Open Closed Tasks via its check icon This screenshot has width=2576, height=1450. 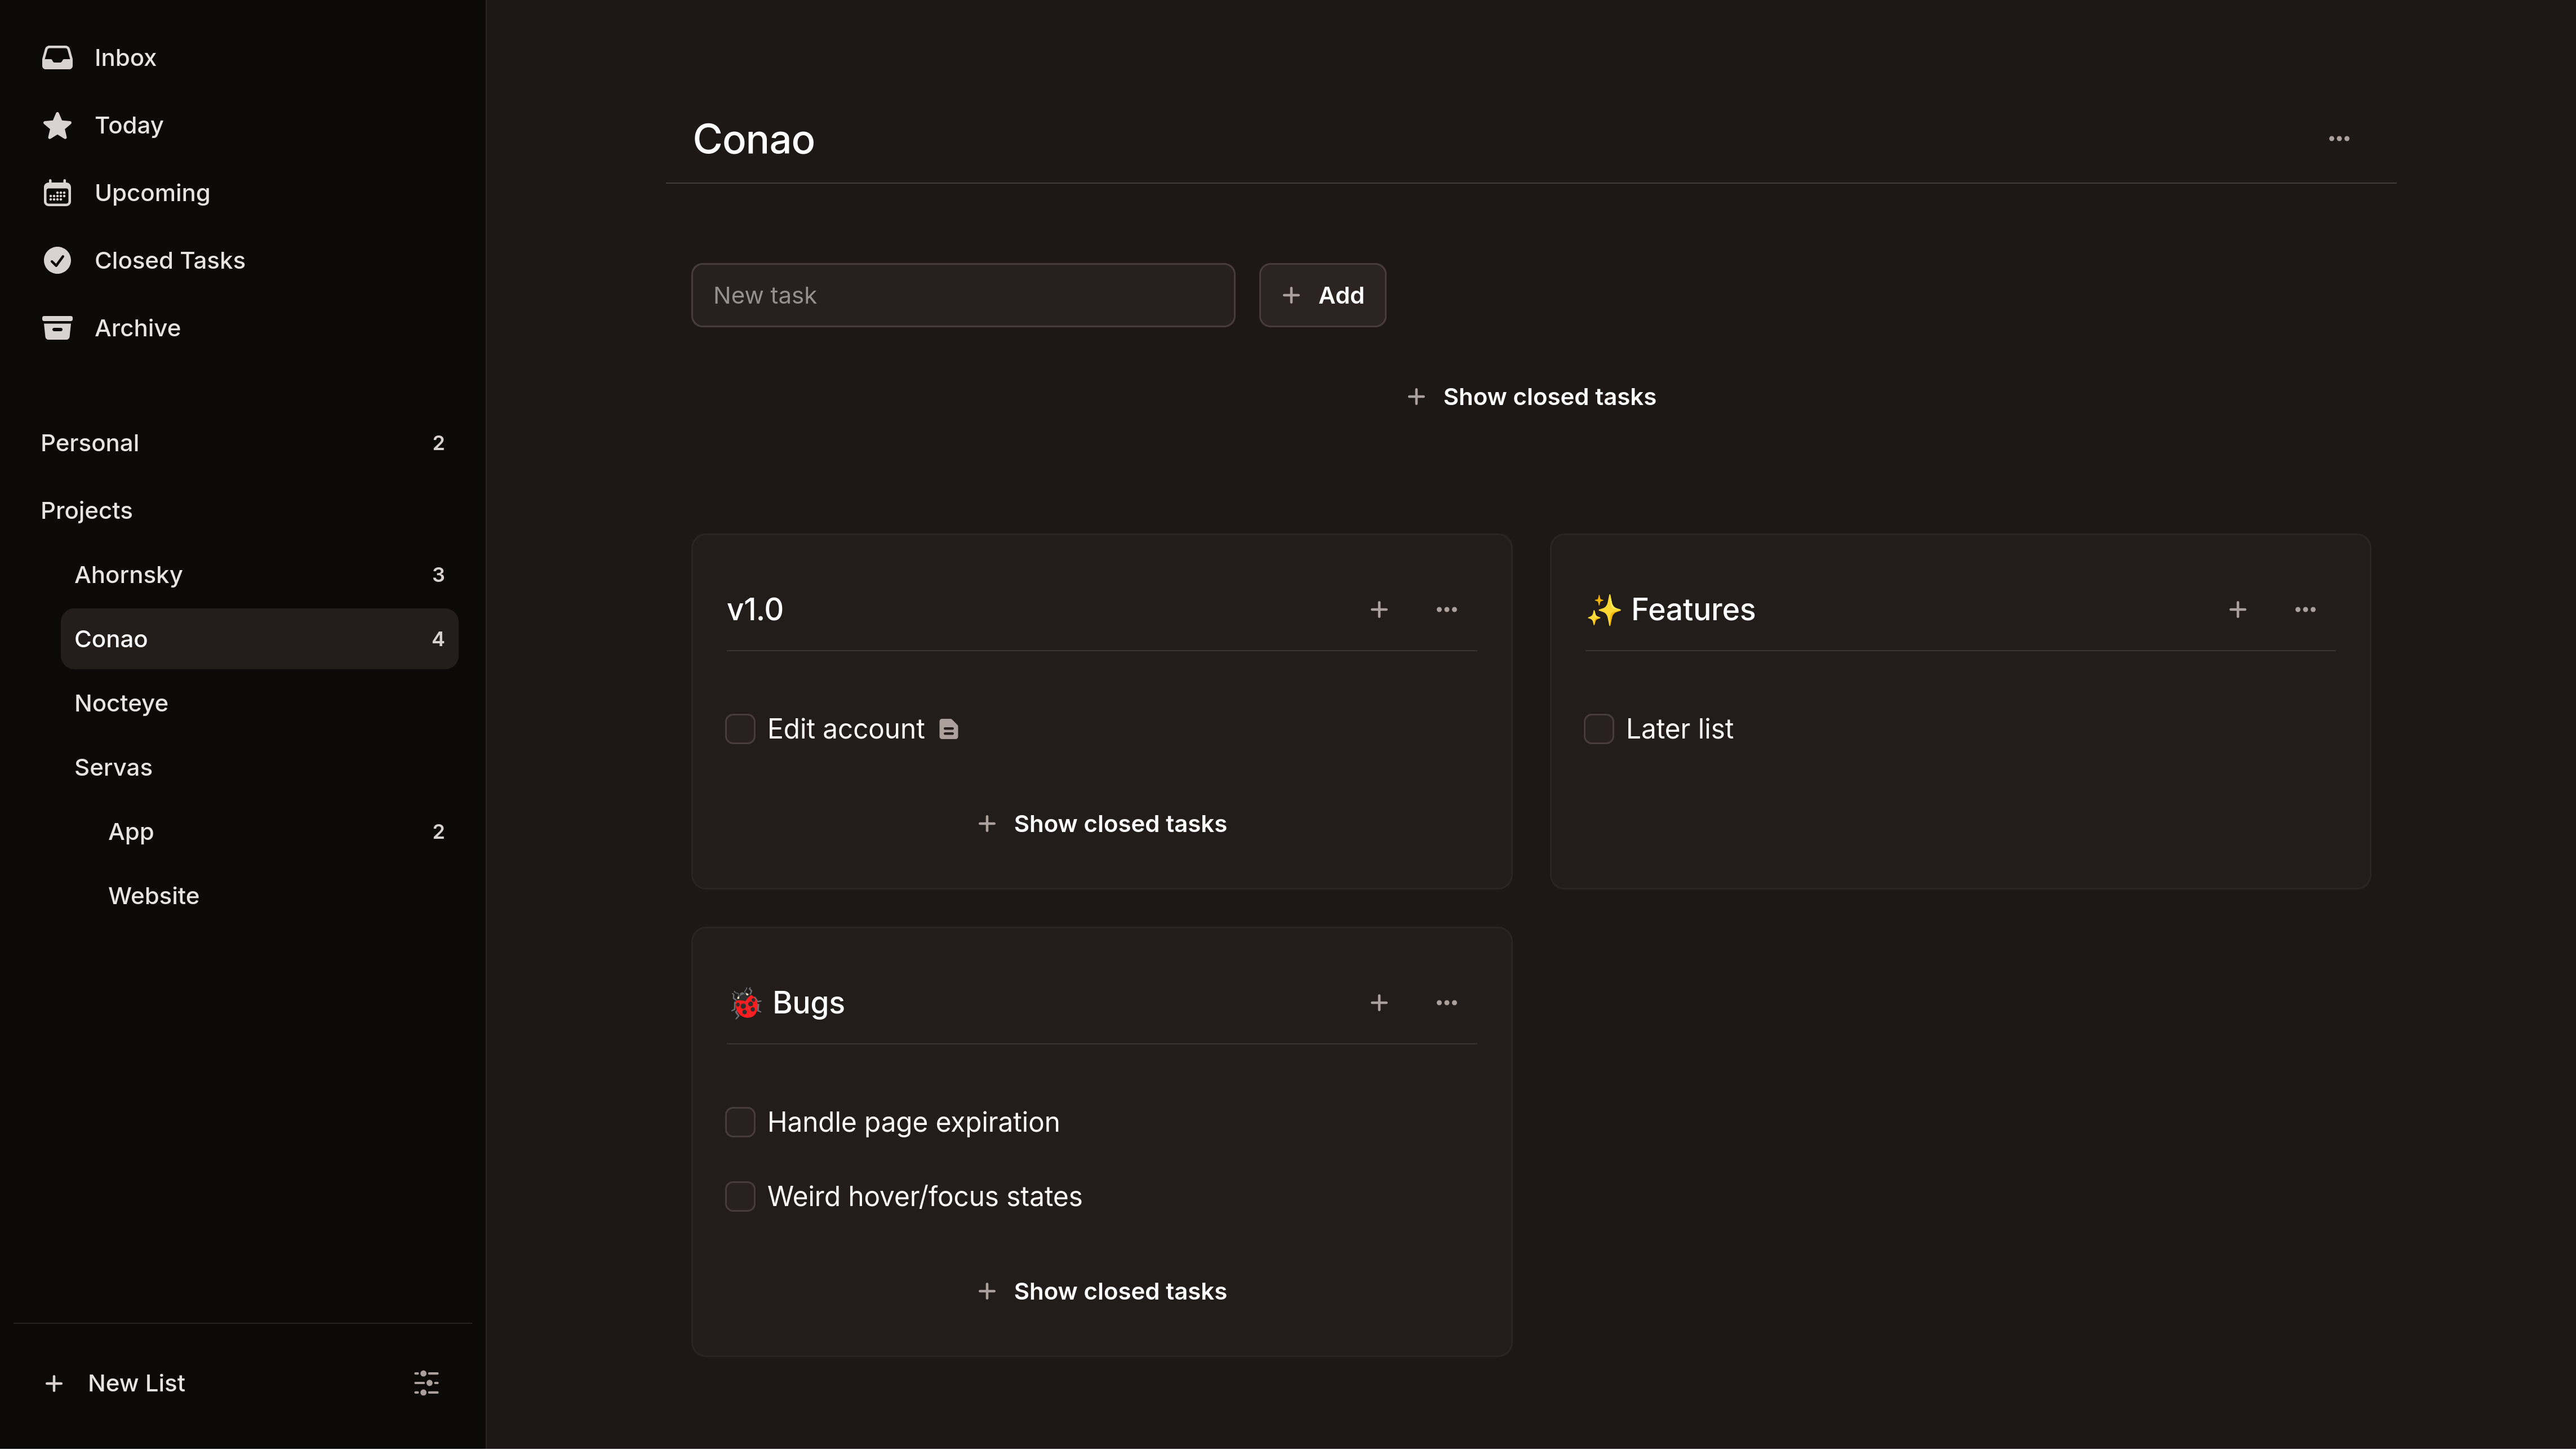(x=57, y=260)
